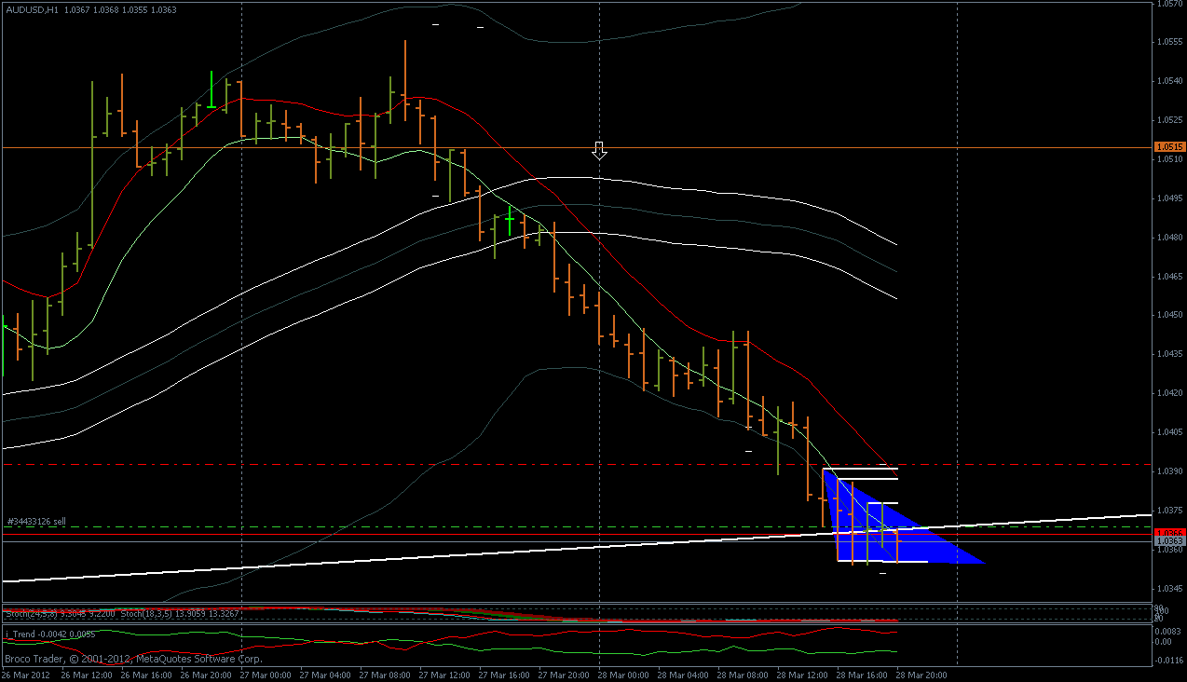Select the orange horizontal line at 1.0515

click(x=577, y=147)
